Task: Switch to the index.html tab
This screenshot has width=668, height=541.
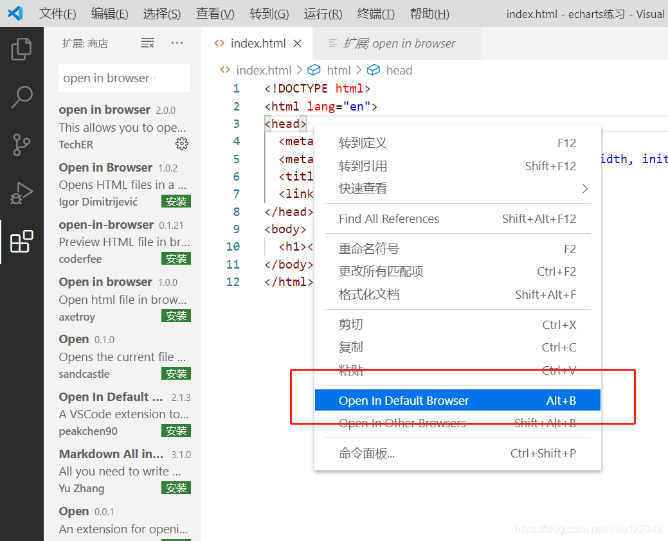Action: (257, 44)
